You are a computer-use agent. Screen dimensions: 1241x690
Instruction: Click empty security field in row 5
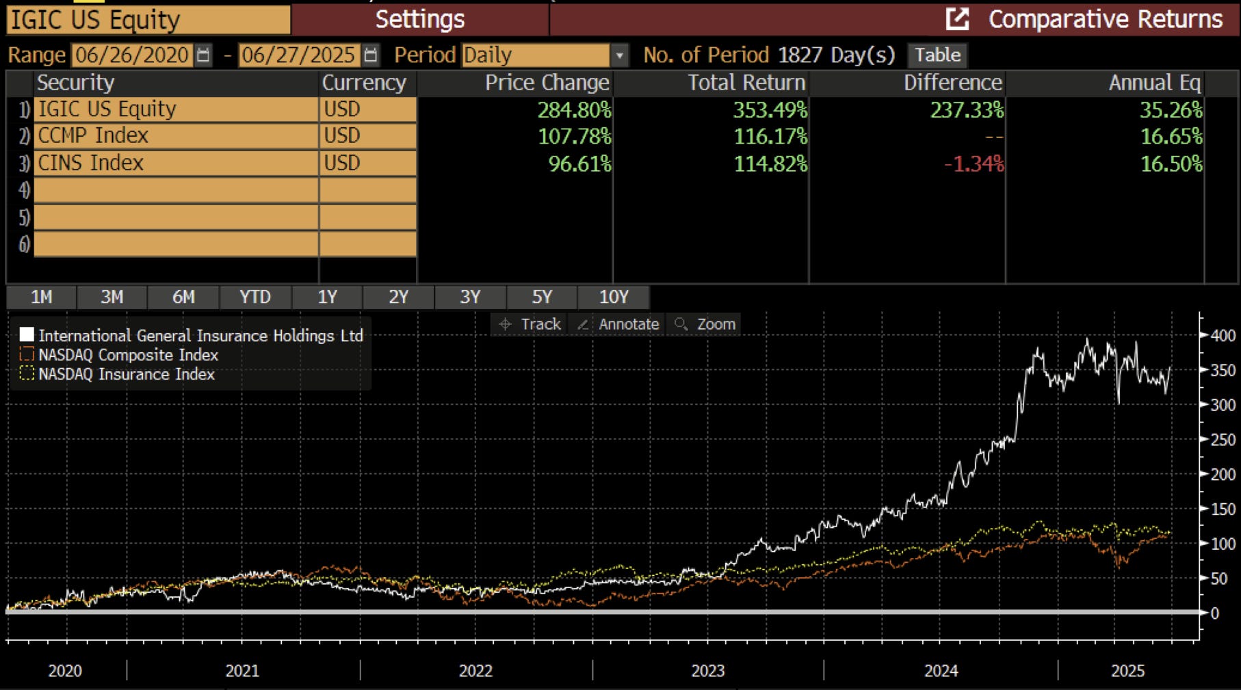(x=176, y=217)
